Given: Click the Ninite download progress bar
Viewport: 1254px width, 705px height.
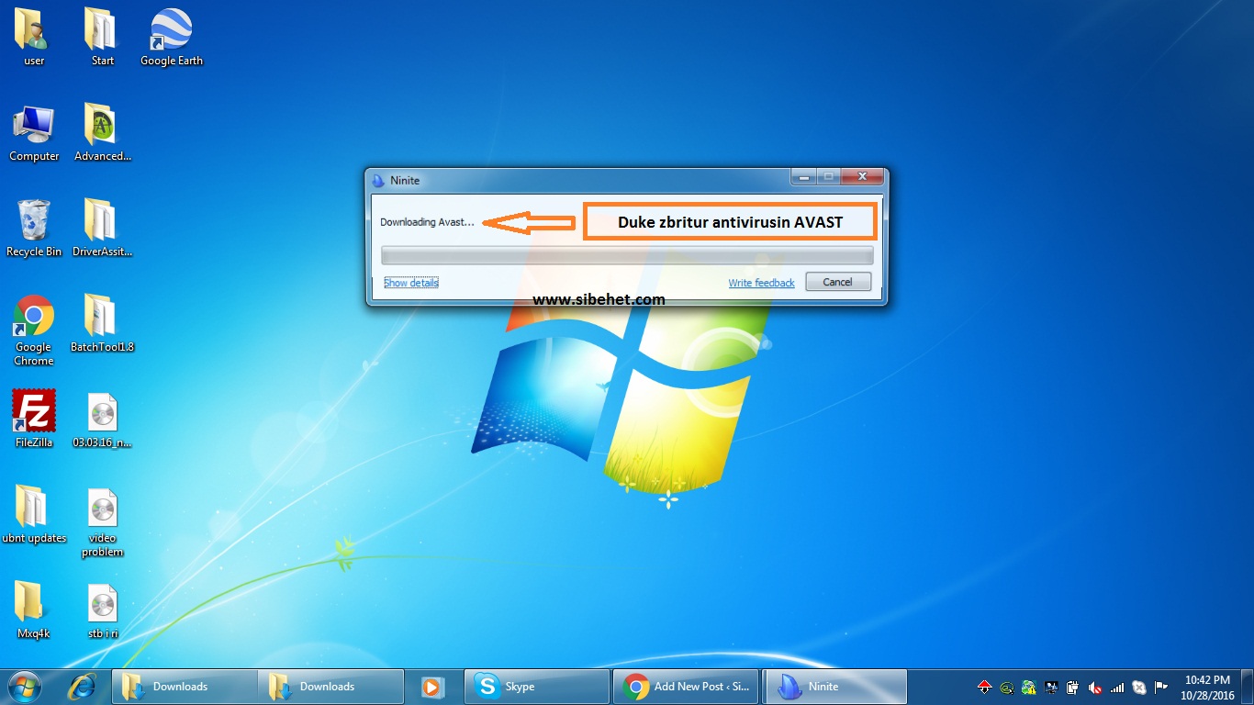Looking at the screenshot, I should tap(627, 255).
